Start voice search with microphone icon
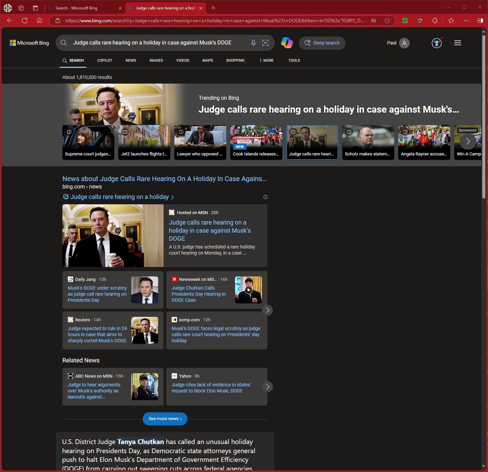 (253, 43)
